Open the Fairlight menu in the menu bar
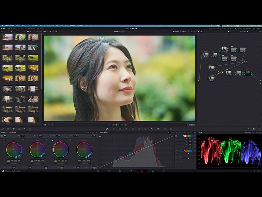The image size is (262, 197). click(72, 25)
